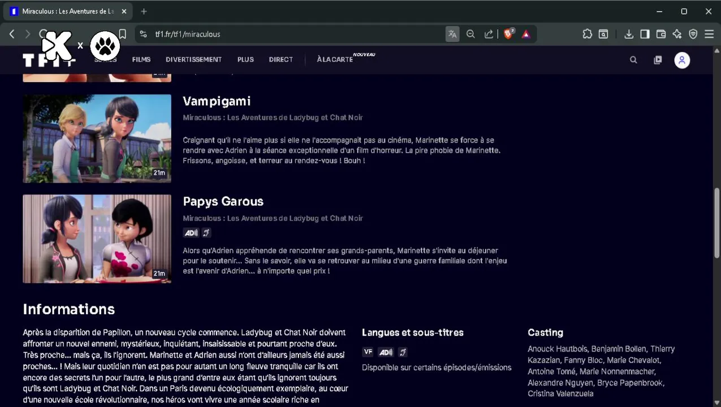This screenshot has height=407, width=721.
Task: Play the Papys Garous episode thumbnail
Action: [97, 239]
